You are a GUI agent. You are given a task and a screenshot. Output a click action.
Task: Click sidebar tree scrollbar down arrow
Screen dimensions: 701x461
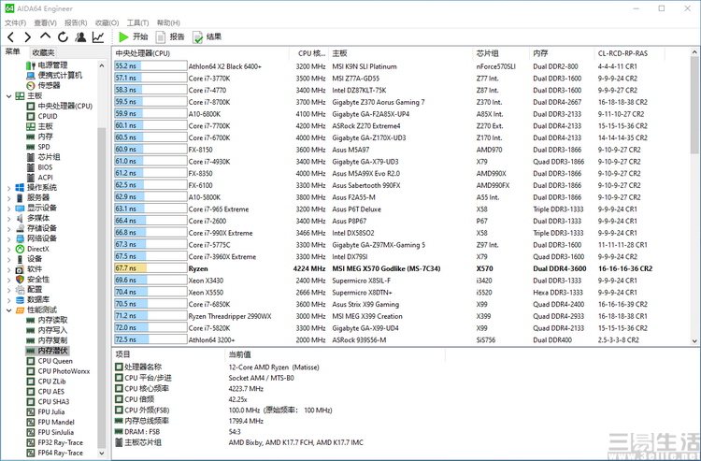click(102, 454)
